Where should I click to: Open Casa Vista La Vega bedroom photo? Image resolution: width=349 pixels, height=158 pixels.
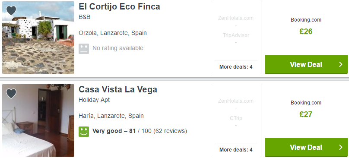click(38, 120)
